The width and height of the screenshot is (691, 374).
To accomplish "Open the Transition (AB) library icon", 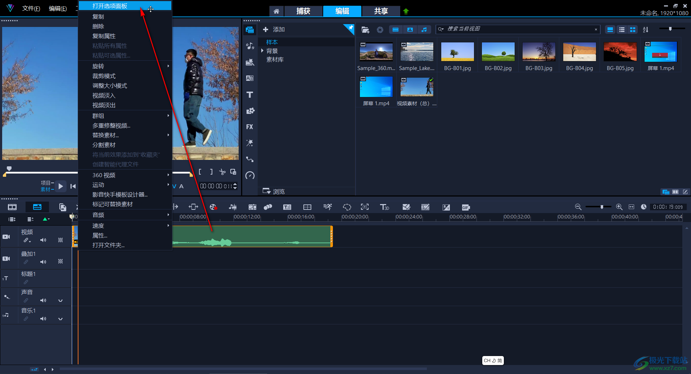I will click(250, 78).
